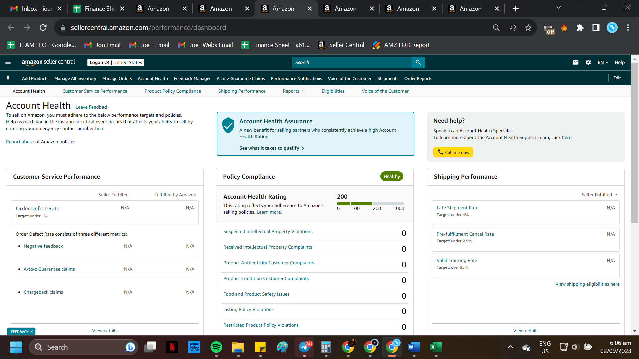Launch Word from the taskbar
This screenshot has width=639, height=359.
(x=414, y=347)
